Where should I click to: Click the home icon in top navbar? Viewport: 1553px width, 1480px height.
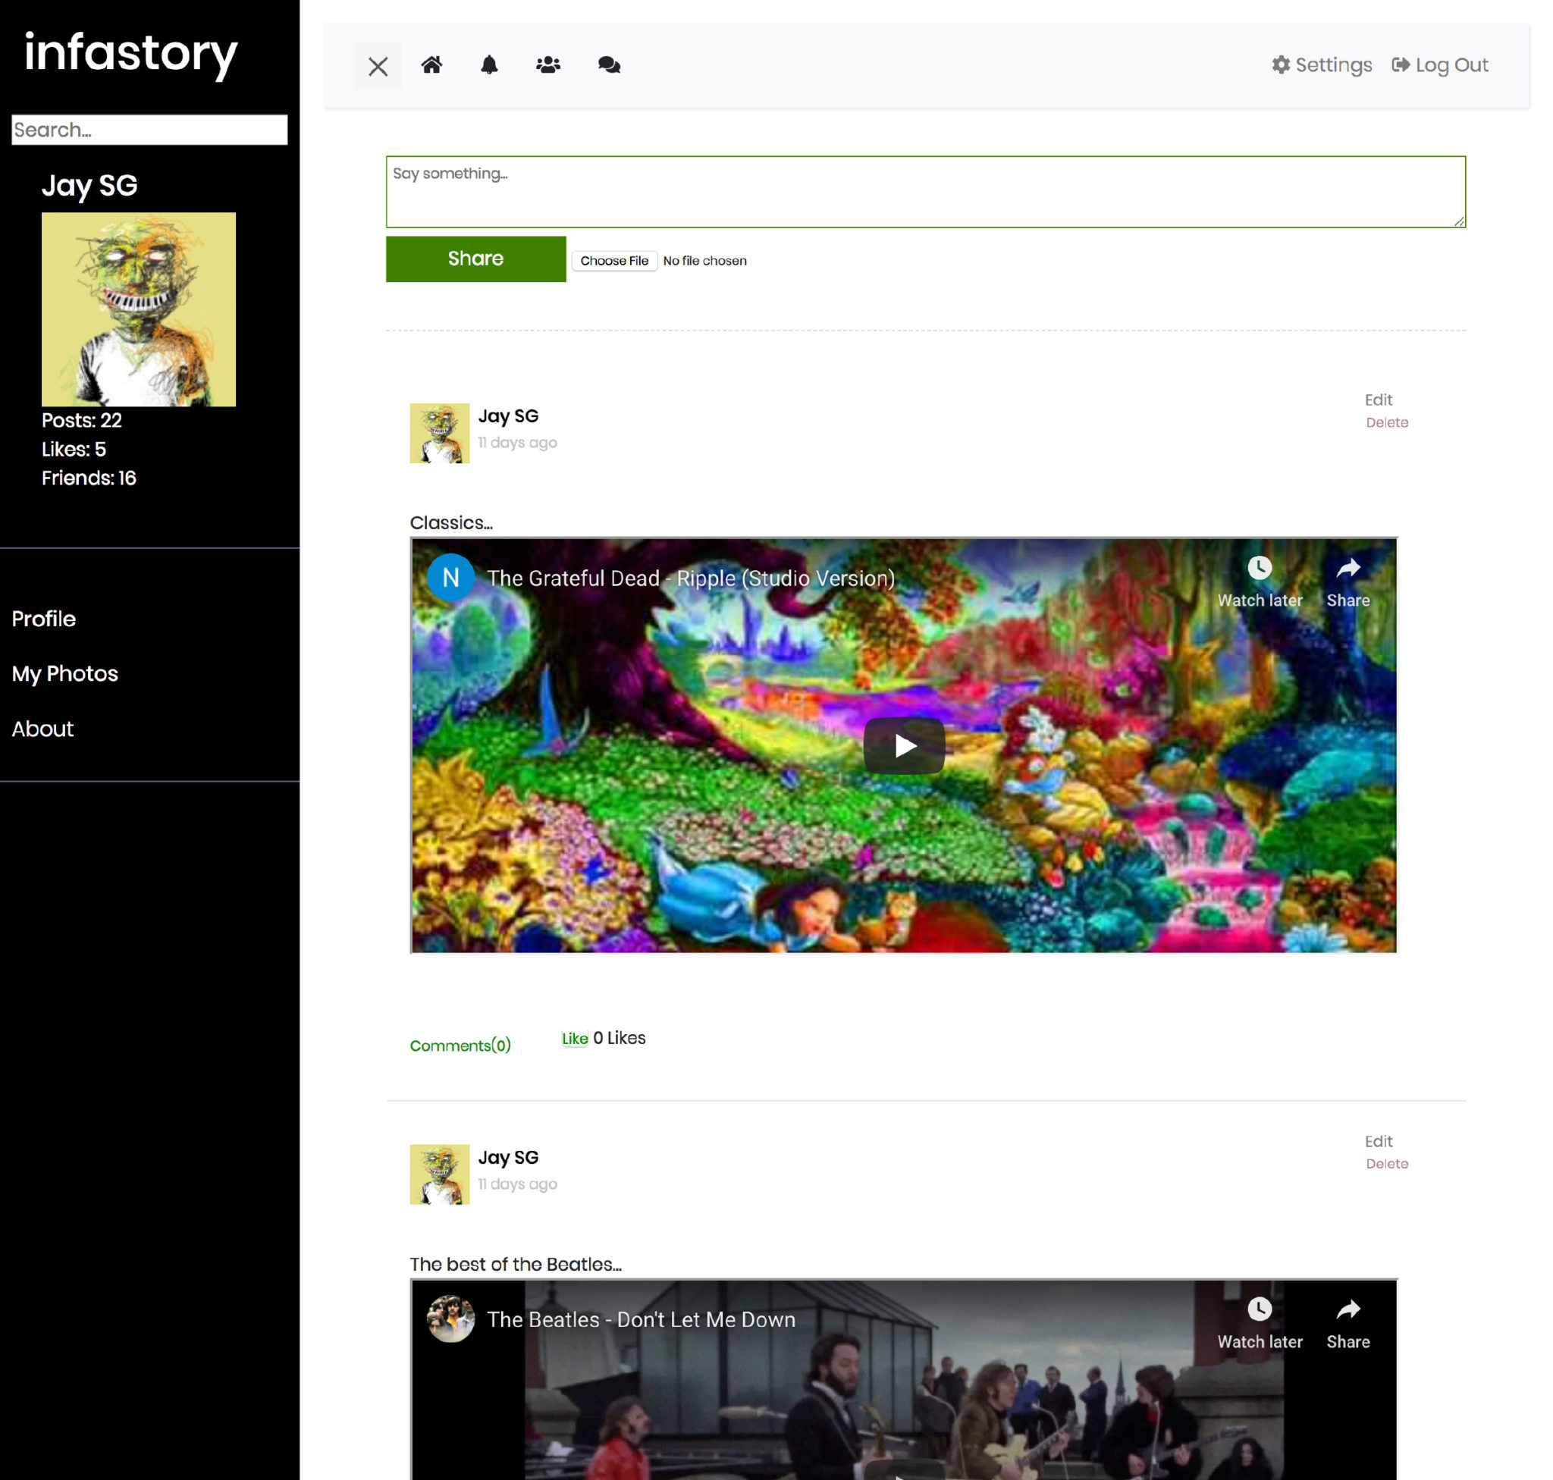point(431,64)
